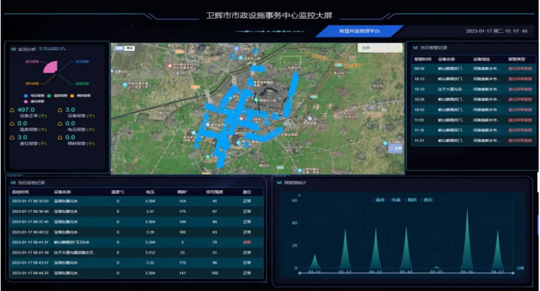Select the satellite view button on the map

[x=130, y=48]
